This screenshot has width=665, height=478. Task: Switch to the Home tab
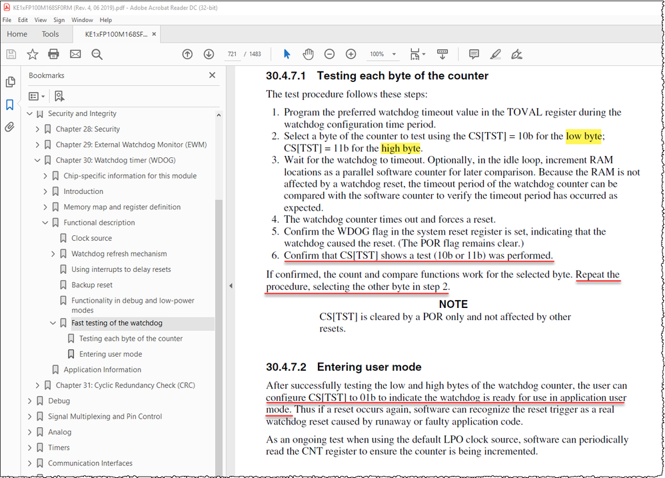coord(17,34)
